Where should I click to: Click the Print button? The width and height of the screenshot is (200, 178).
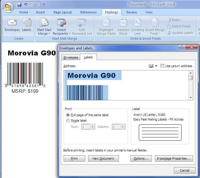click(x=74, y=158)
